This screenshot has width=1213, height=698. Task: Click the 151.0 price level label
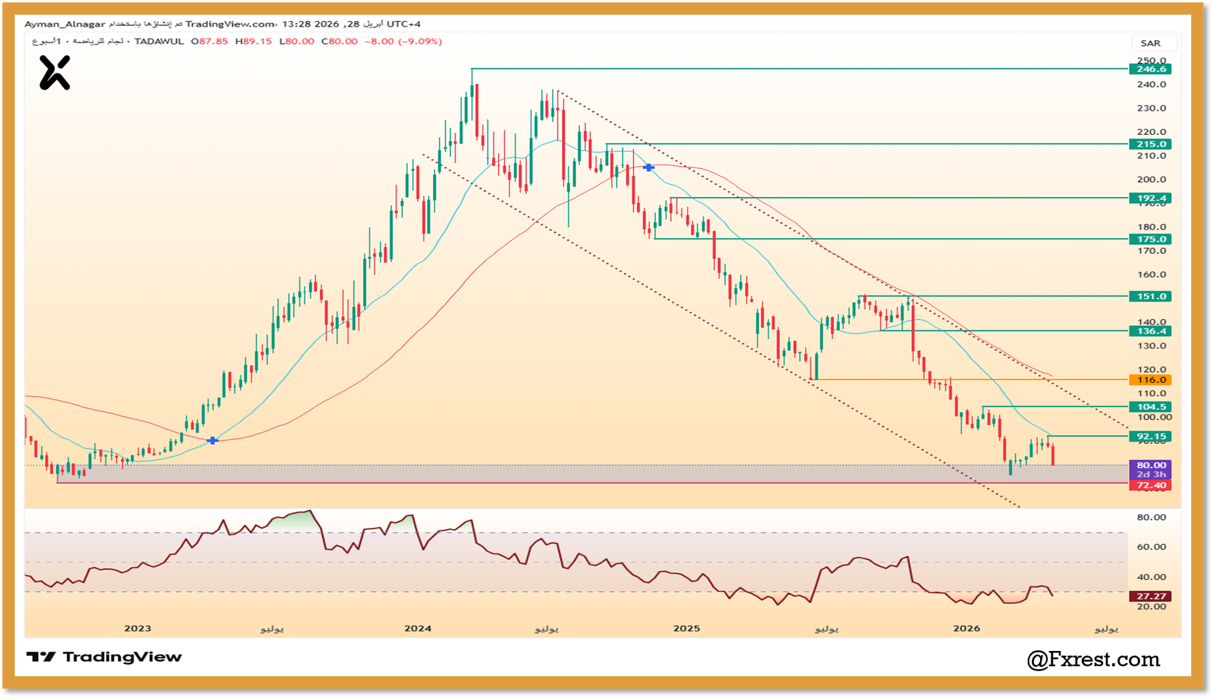coord(1151,296)
